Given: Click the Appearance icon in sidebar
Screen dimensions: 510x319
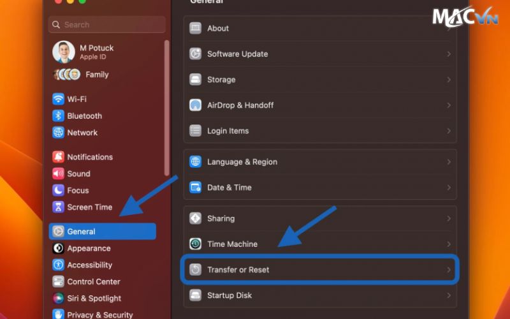Looking at the screenshot, I should [x=58, y=248].
